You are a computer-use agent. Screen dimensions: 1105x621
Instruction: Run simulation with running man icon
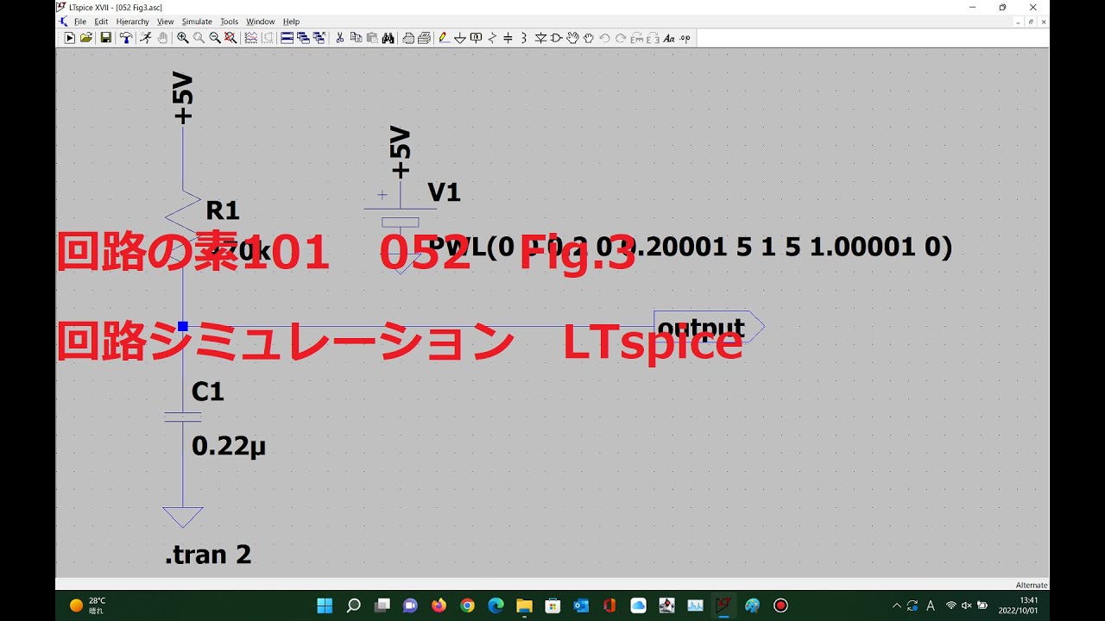146,38
